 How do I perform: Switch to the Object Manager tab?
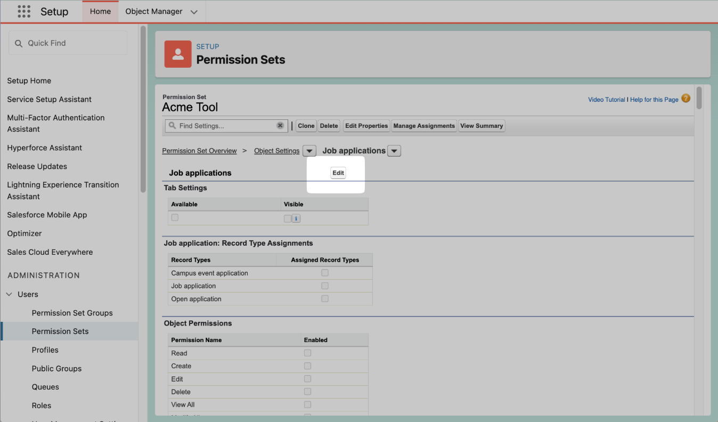coord(154,11)
